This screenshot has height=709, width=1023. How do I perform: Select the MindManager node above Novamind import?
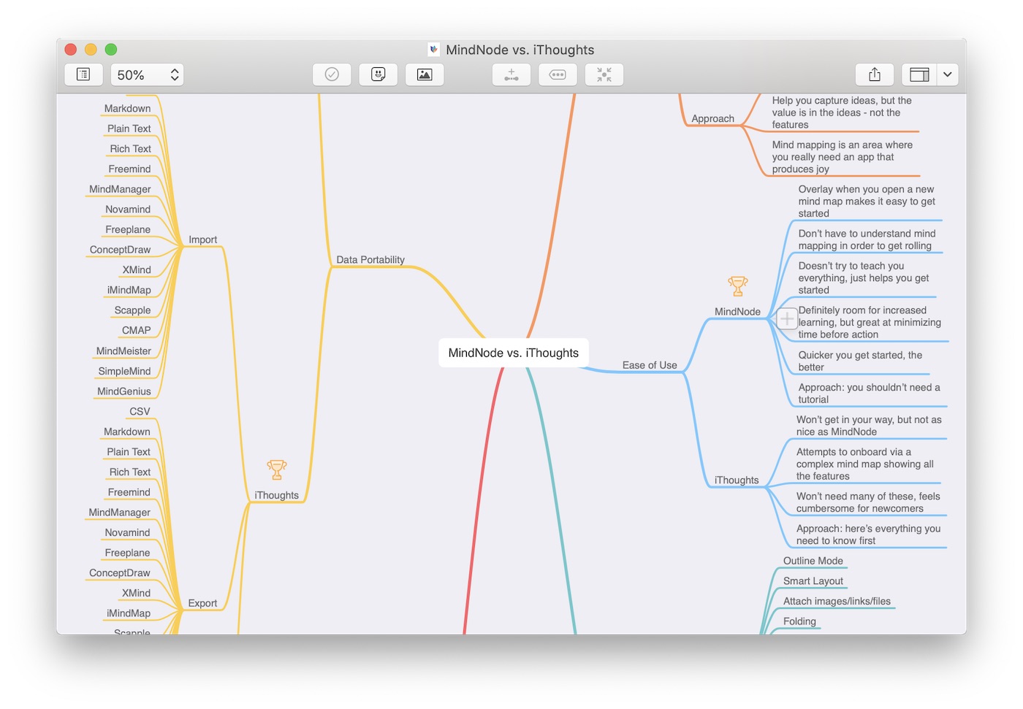point(120,189)
